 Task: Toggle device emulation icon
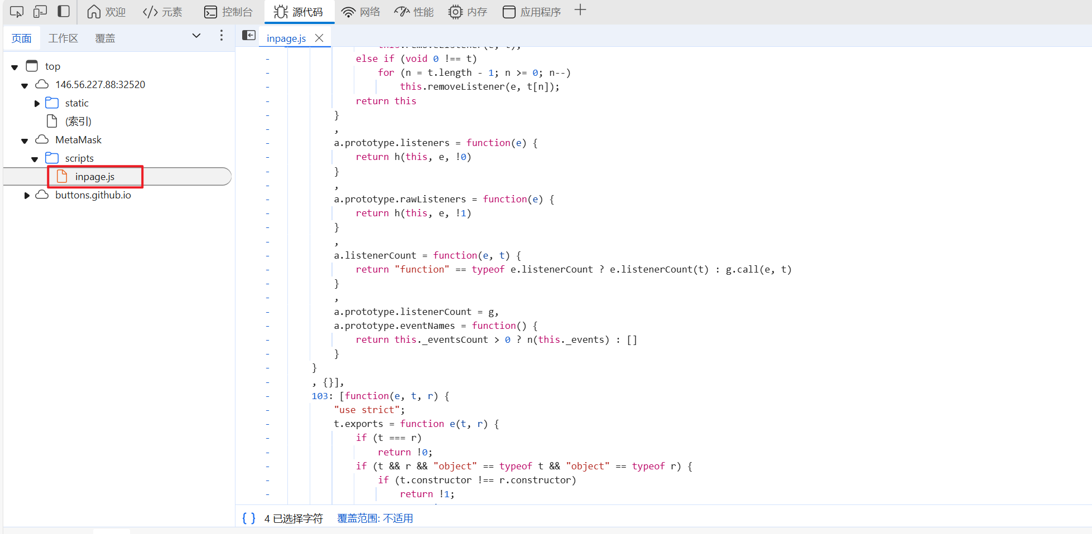point(40,12)
